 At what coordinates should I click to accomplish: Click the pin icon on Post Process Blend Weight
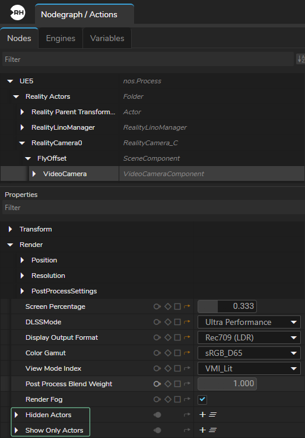tap(157, 384)
